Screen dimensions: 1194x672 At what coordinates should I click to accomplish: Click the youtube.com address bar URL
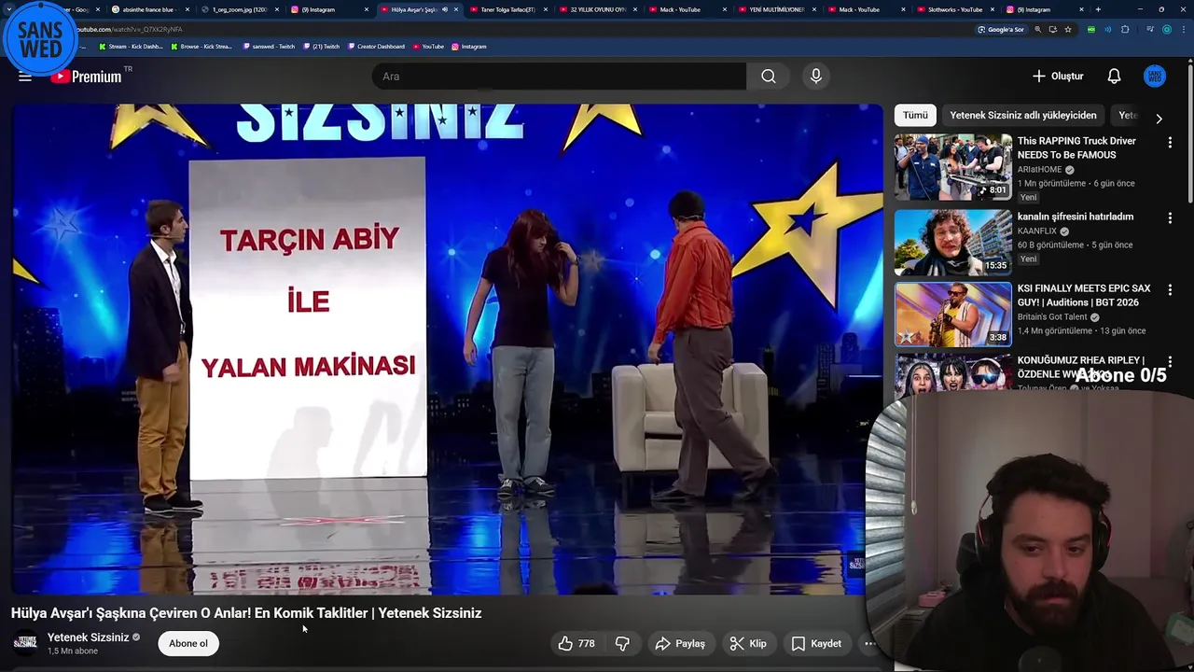point(130,29)
